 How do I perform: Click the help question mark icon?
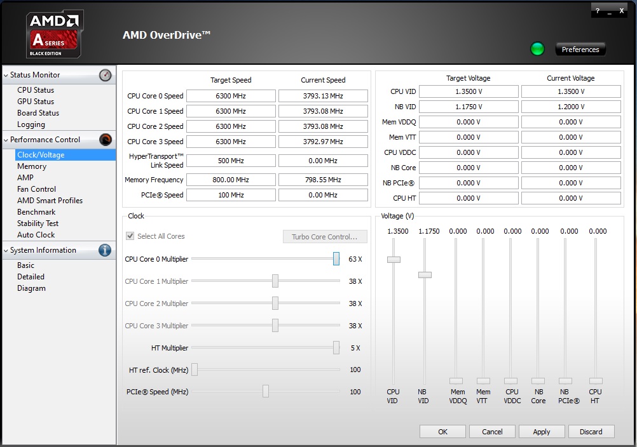(597, 11)
